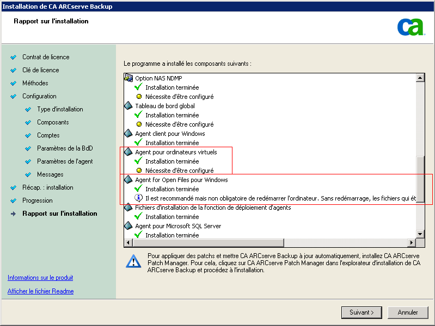The width and height of the screenshot is (435, 326).
Task: Click the Méthodes step label
Action: coord(35,83)
